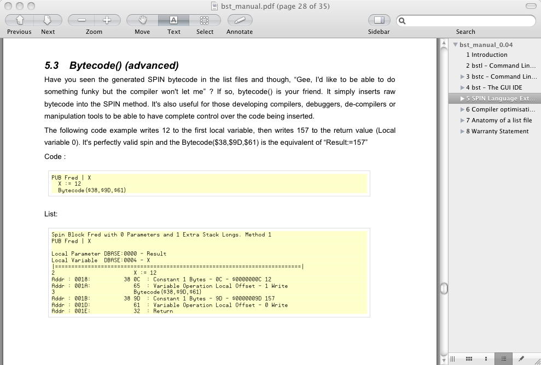Image resolution: width=541 pixels, height=365 pixels.
Task: Click 'PUB Fred | X' in the Code box
Action: tap(72, 178)
